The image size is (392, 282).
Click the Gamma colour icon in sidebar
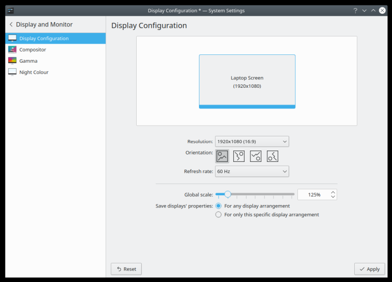[12, 61]
